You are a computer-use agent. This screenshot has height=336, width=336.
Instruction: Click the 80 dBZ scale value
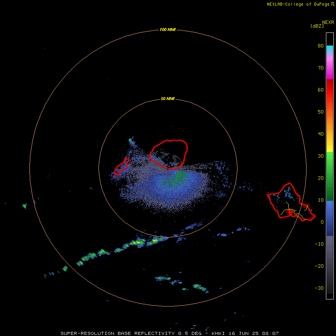[321, 46]
